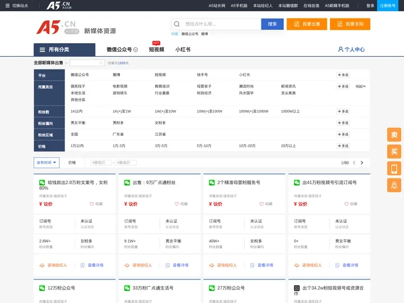The image size is (404, 303).
Task: Click 咨询经纪人 on the 40W+ card
Action: coord(223,265)
